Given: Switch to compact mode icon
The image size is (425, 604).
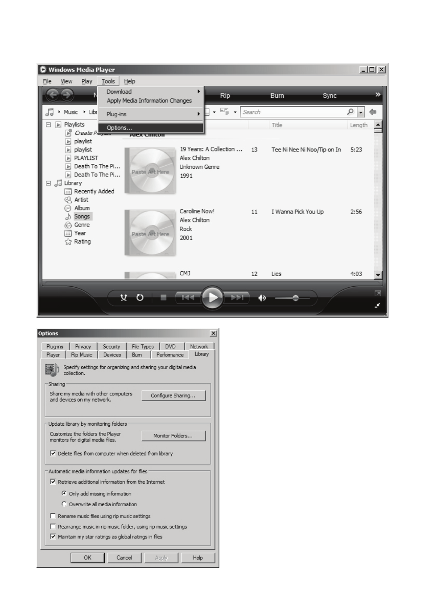Looking at the screenshot, I should tap(378, 305).
